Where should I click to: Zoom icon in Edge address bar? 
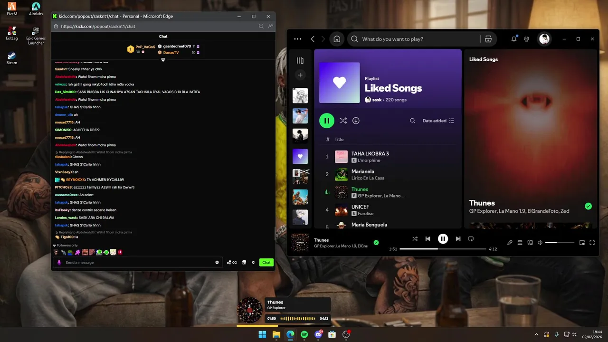pyautogui.click(x=261, y=26)
